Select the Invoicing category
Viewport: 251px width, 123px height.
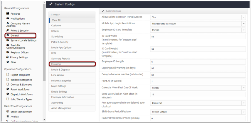point(72,64)
